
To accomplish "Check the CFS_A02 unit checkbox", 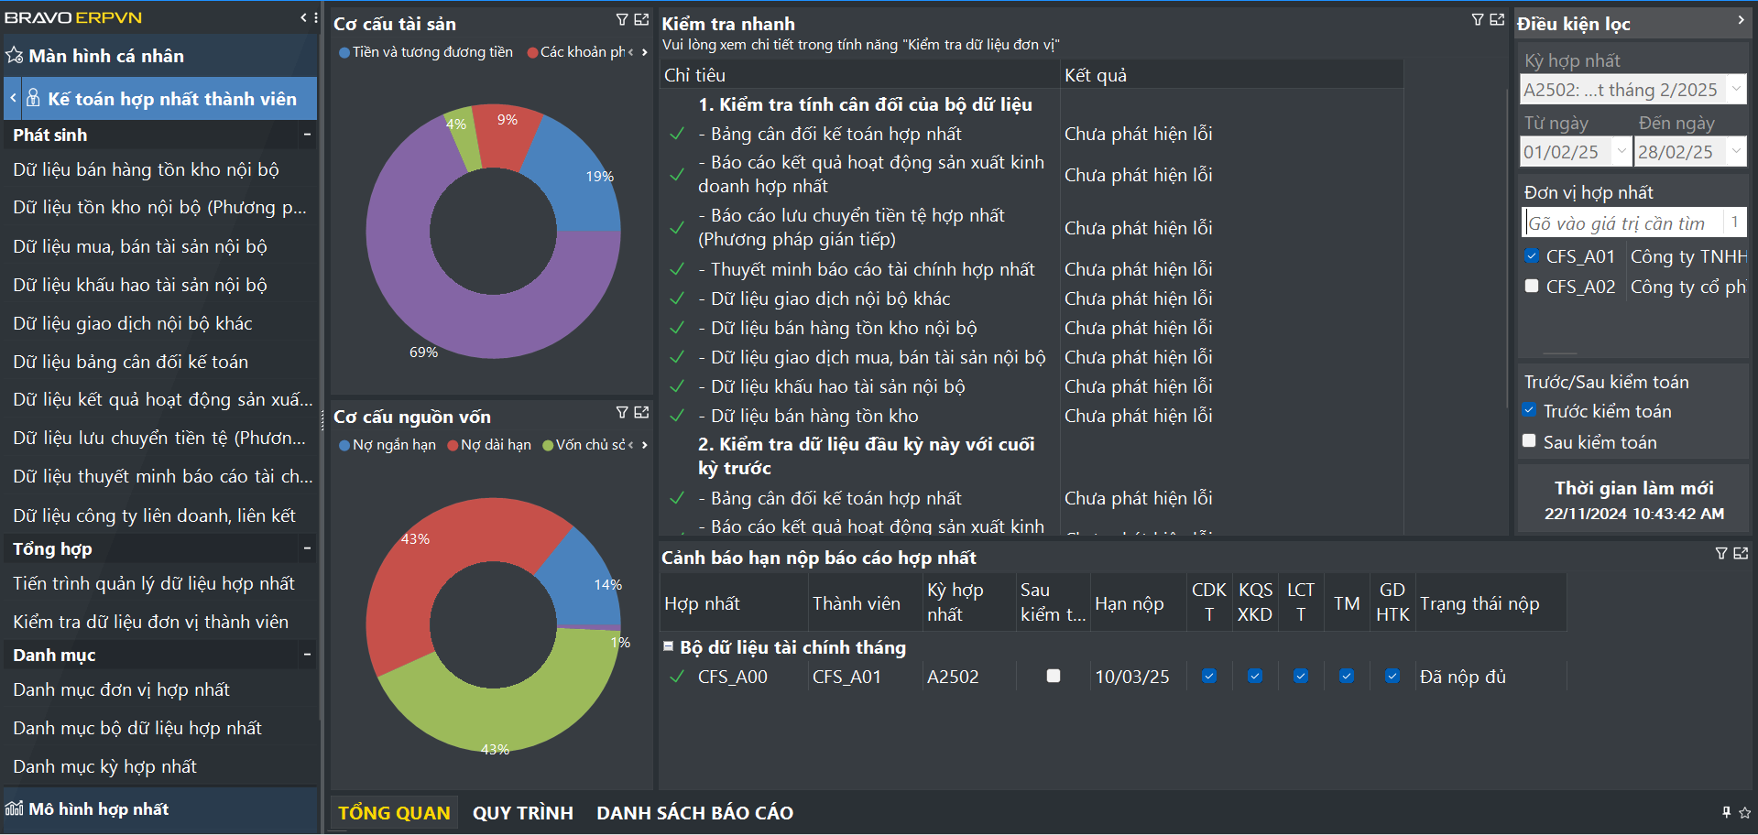I will point(1532,287).
